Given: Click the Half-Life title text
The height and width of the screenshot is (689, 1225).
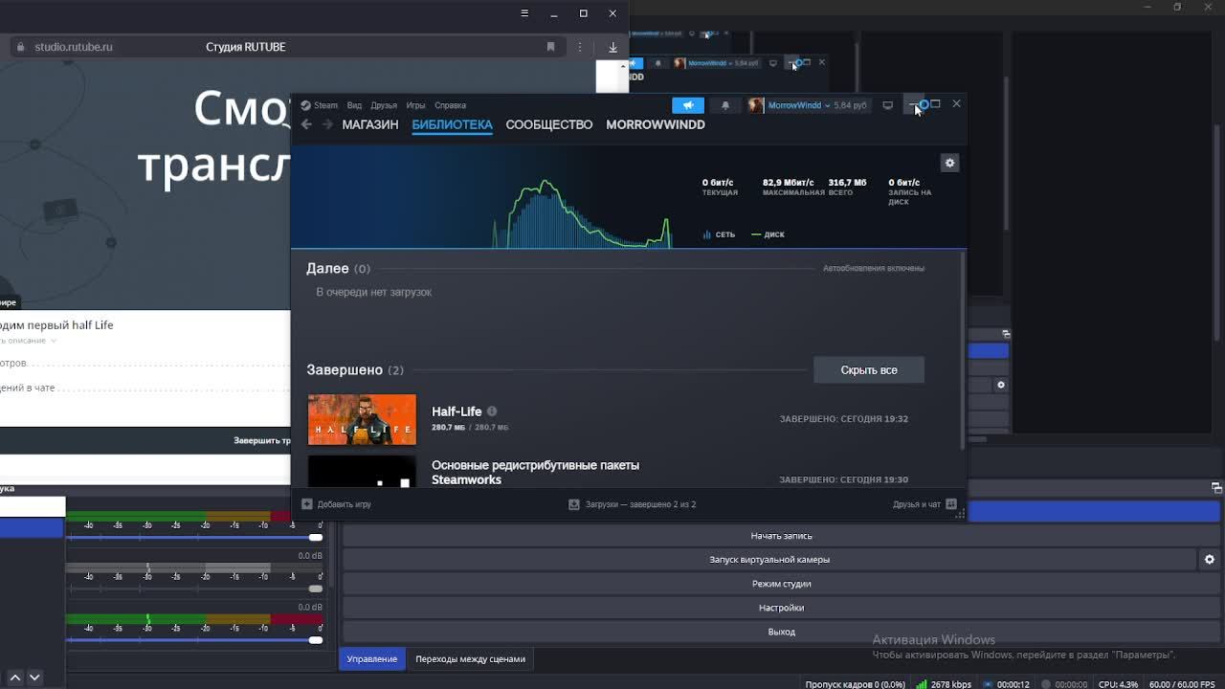Looking at the screenshot, I should point(457,411).
